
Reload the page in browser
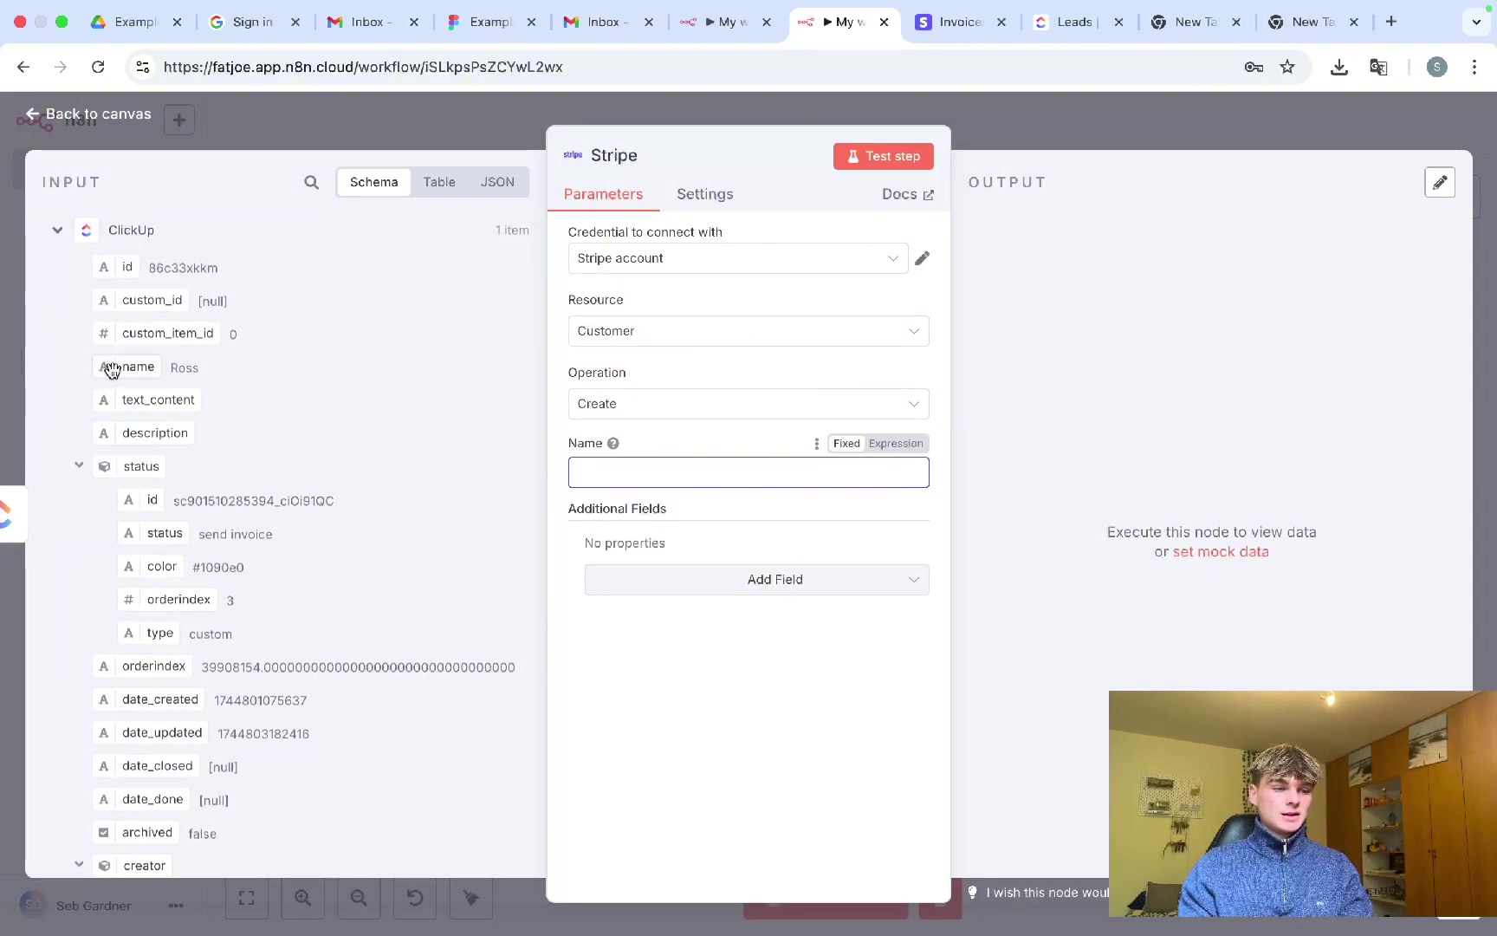pyautogui.click(x=98, y=67)
